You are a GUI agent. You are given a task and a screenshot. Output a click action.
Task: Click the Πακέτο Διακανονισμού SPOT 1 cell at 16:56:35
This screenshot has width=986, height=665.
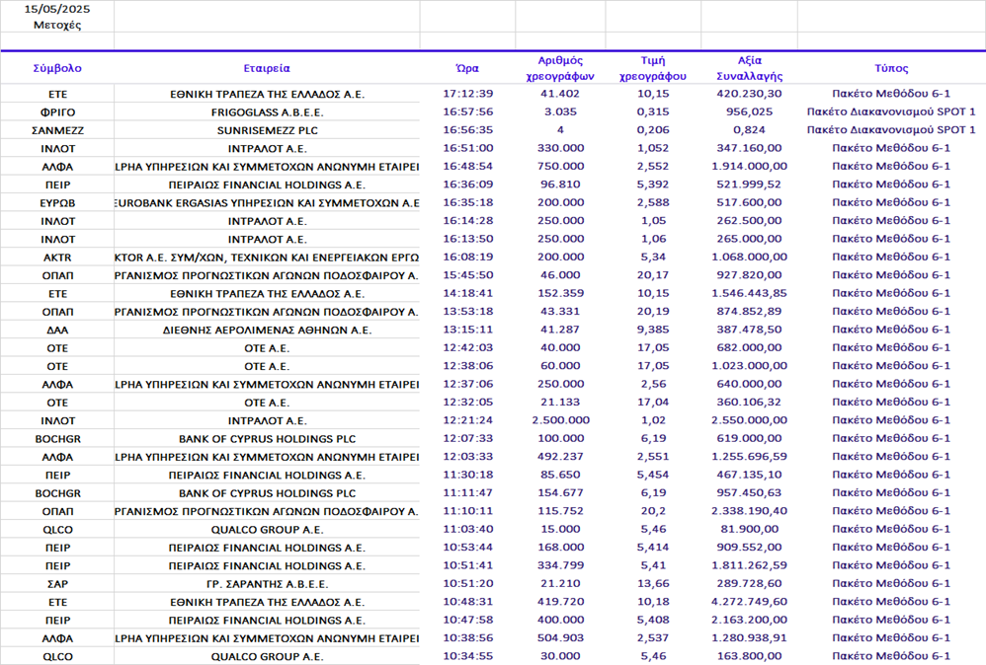point(891,130)
